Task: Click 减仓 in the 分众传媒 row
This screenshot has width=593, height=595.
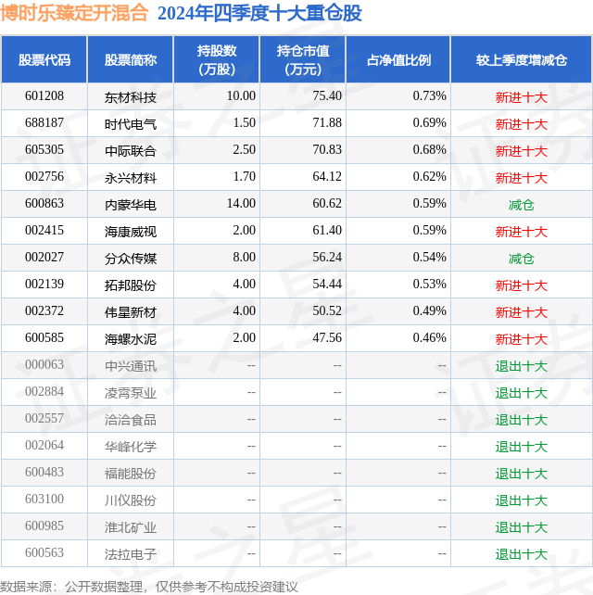Action: [x=522, y=259]
